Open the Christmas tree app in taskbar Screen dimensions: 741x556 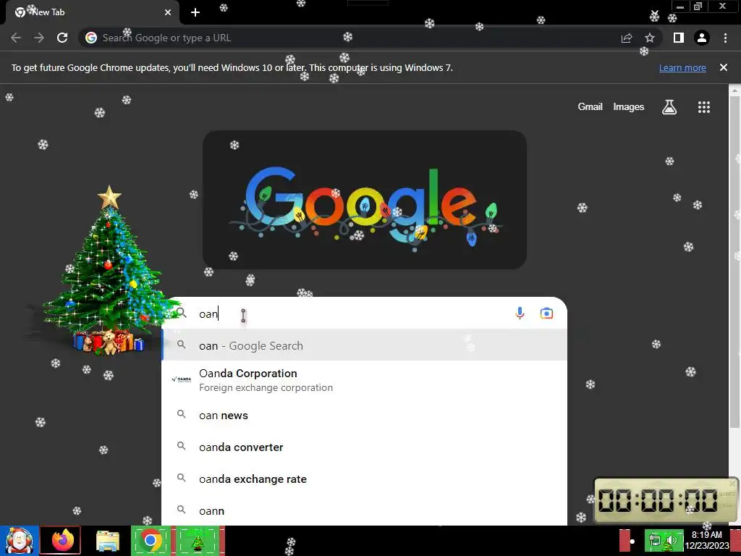[x=198, y=541]
